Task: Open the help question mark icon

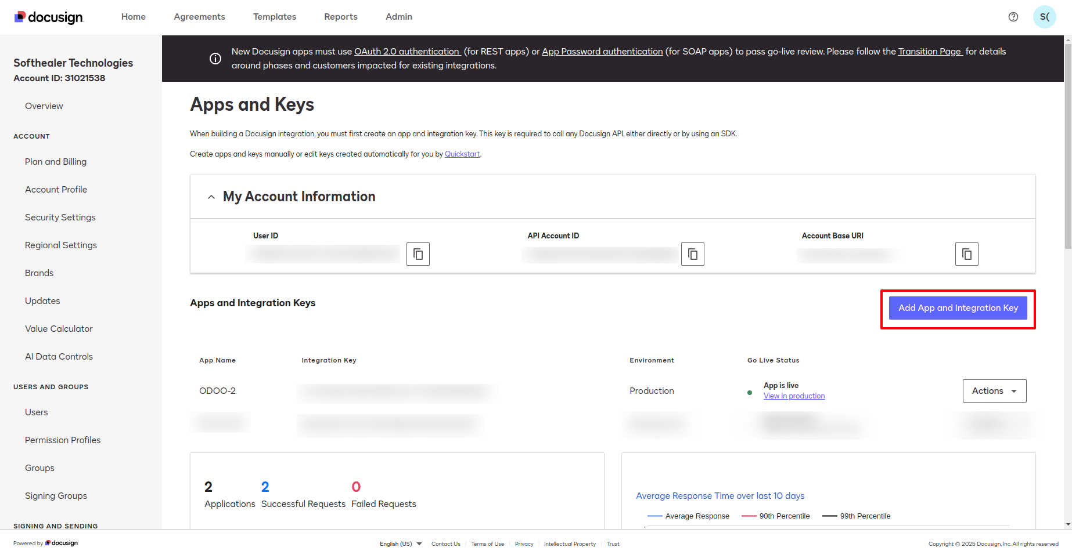Action: tap(1013, 17)
